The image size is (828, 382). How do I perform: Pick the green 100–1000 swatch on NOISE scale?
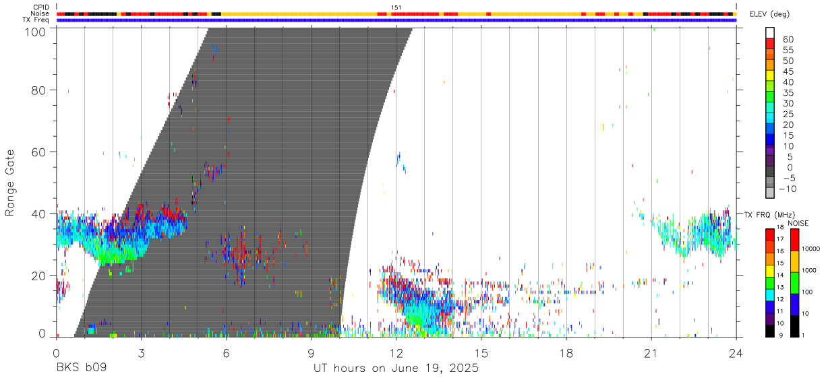[794, 282]
